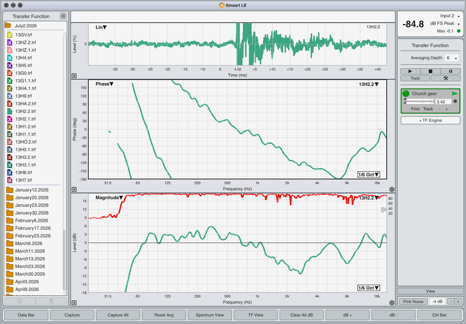466x324 pixels.
Task: Open Magnitude plot settings gear icon
Action: tap(392, 303)
